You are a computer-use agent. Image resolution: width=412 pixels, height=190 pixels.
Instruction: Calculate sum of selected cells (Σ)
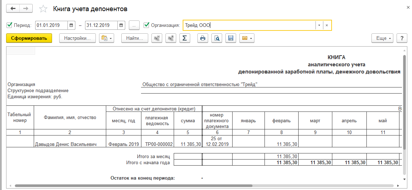coord(185,38)
